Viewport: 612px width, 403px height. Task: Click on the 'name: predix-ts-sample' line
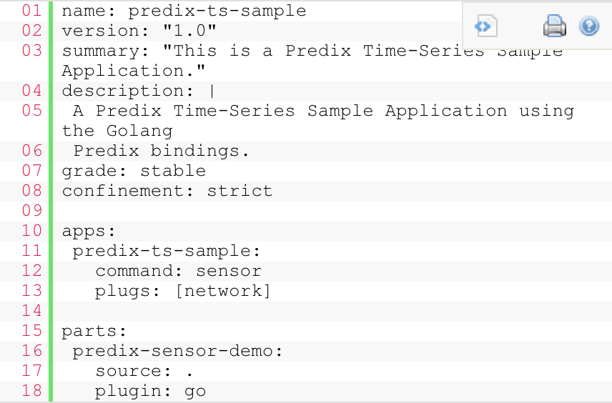coord(184,11)
